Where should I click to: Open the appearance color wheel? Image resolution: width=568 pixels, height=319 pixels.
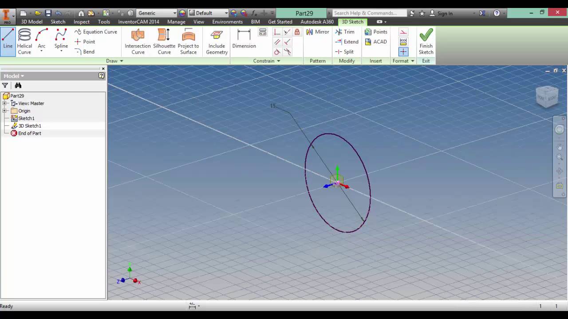coord(182,13)
